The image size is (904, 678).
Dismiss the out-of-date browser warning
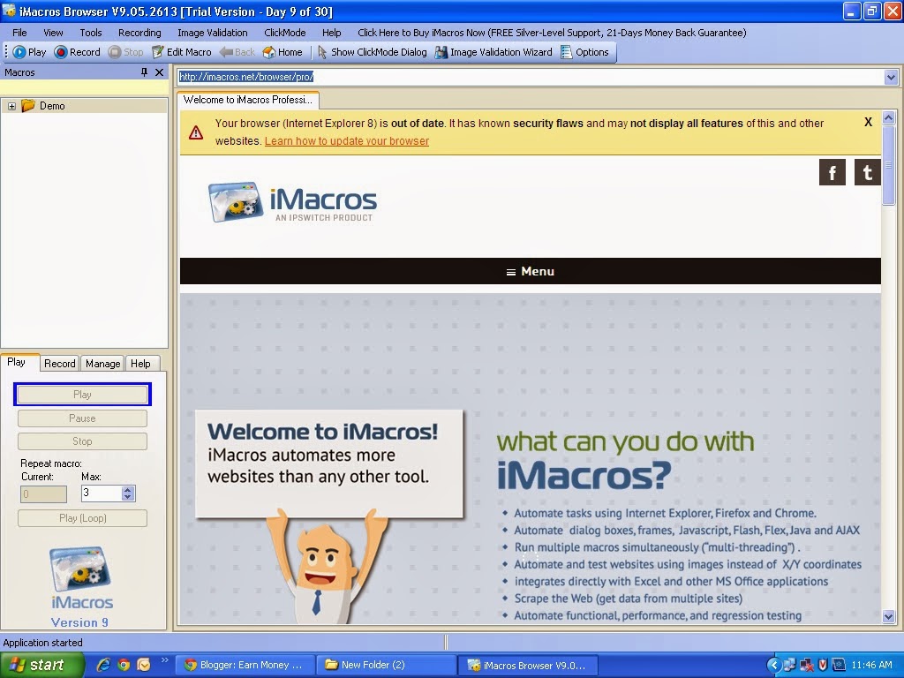click(x=868, y=122)
